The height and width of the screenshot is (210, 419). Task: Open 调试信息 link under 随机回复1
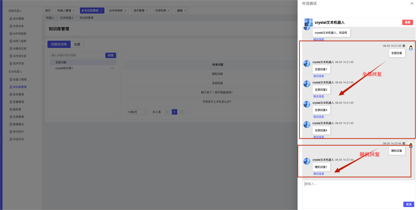(x=319, y=174)
